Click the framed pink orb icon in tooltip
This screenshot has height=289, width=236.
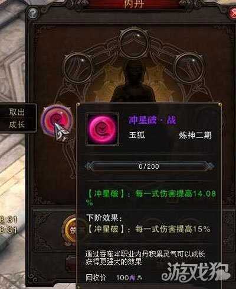coord(103,129)
